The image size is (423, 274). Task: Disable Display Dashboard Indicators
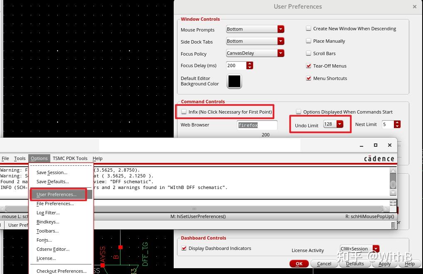point(184,248)
